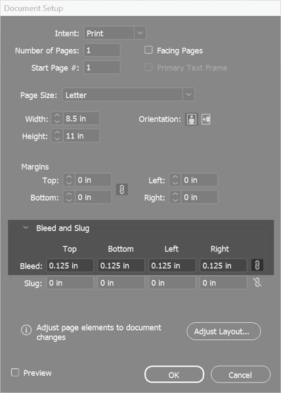
Task: Click the Start Page # field
Action: 102,67
